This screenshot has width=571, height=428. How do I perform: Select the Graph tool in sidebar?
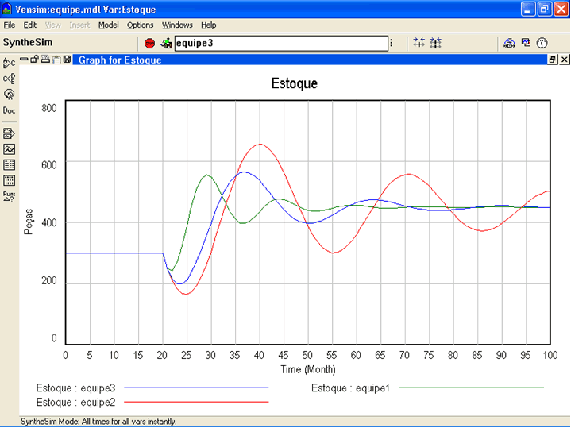click(10, 149)
